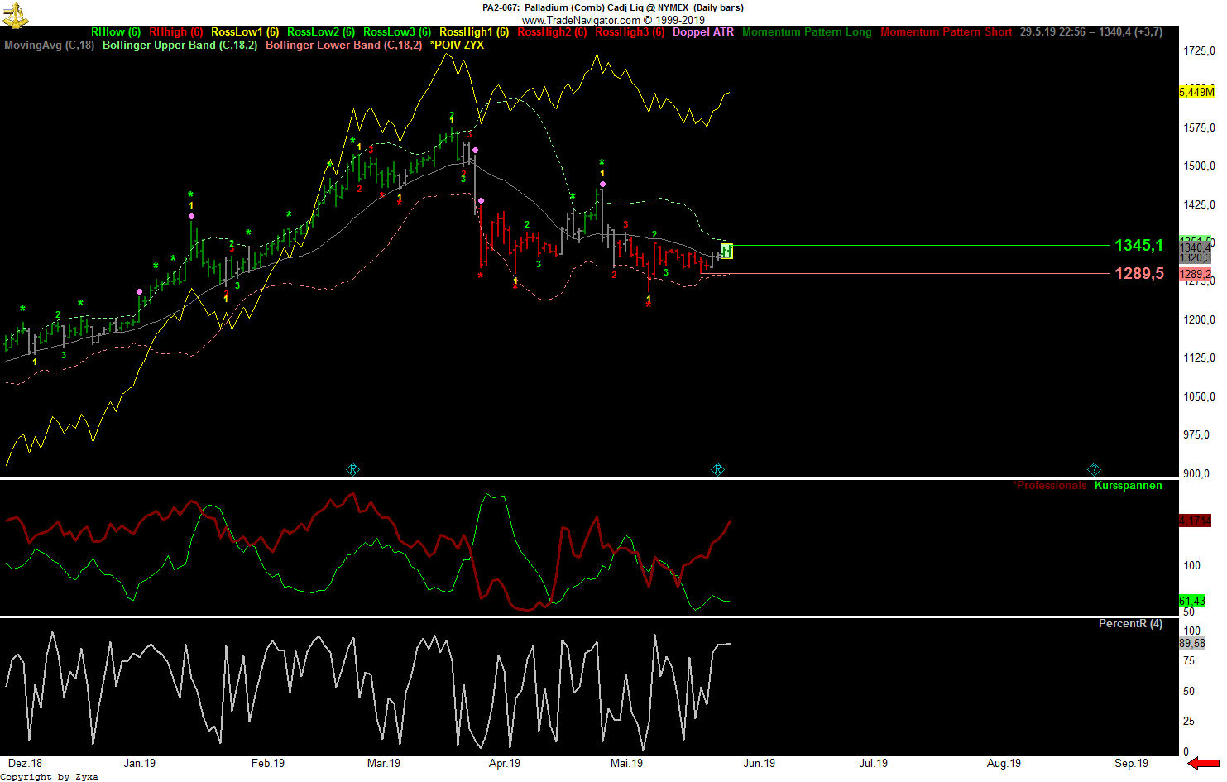Select the green 1345,1 price level label
The height and width of the screenshot is (782, 1227).
coord(1139,245)
